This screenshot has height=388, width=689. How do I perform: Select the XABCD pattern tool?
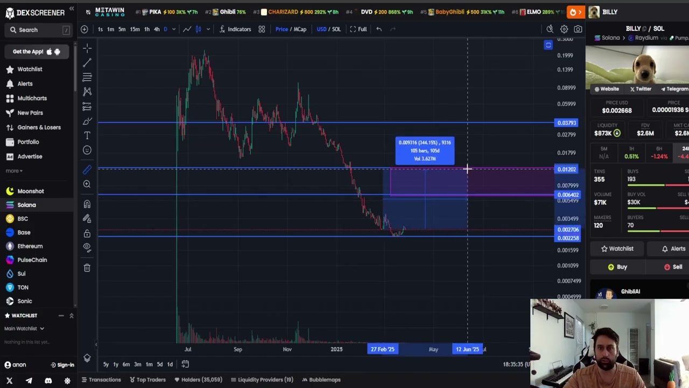tap(87, 92)
